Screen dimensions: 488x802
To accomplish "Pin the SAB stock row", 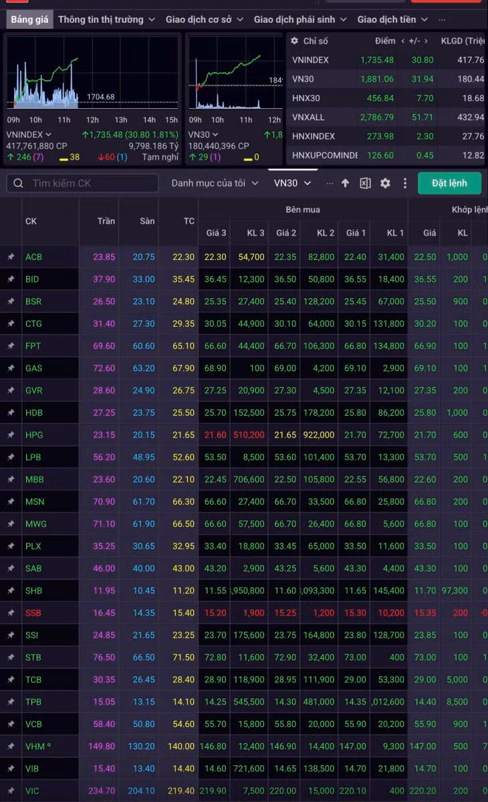I will click(11, 568).
